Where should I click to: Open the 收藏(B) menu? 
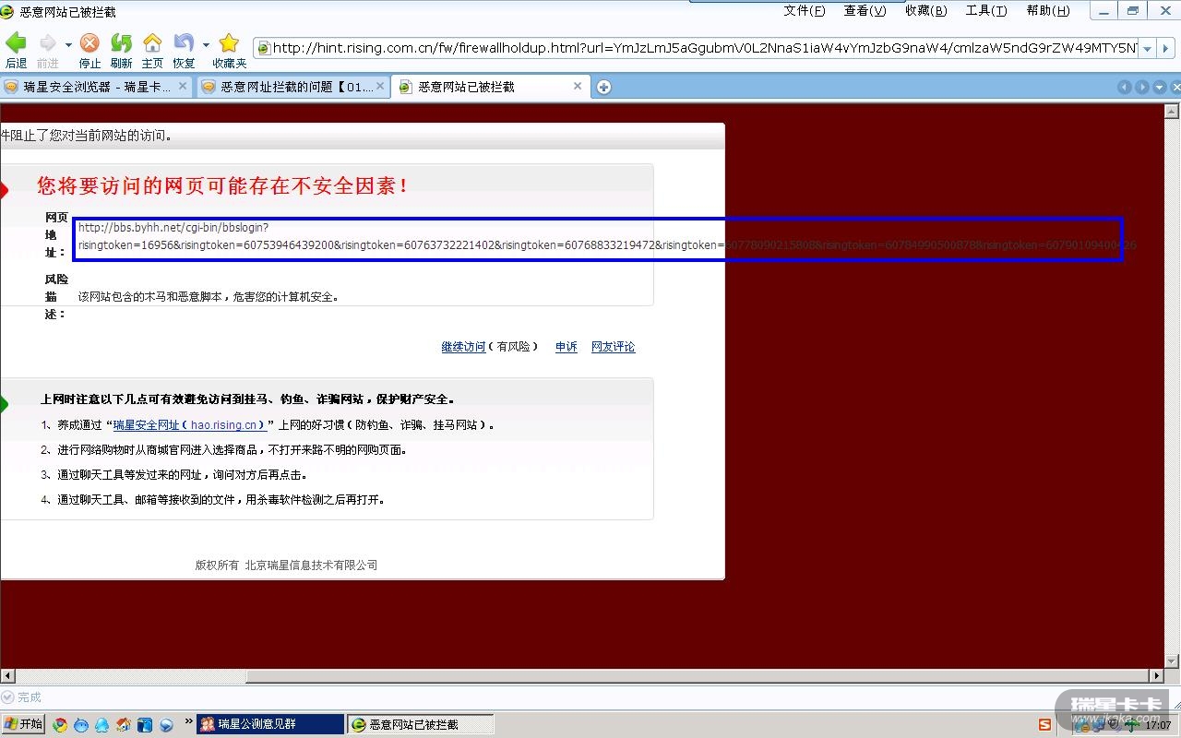point(925,11)
